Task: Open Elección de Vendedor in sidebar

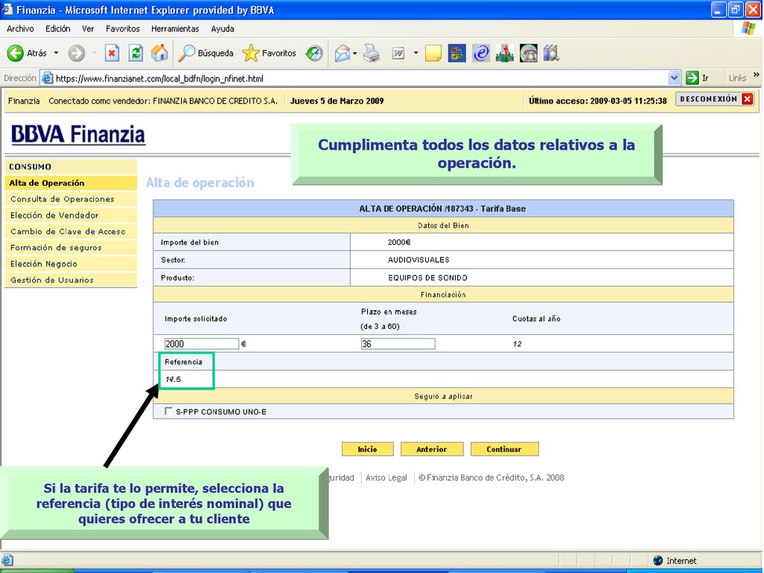Action: tap(71, 216)
